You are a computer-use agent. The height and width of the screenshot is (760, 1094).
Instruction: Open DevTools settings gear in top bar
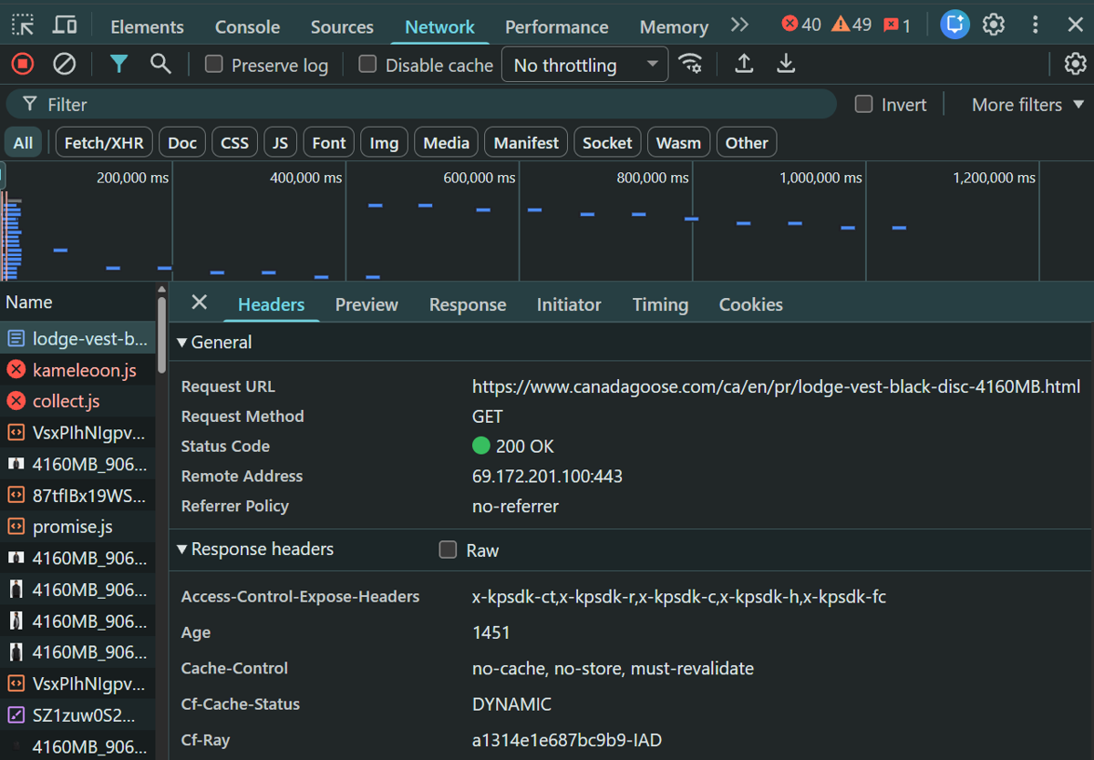tap(994, 25)
